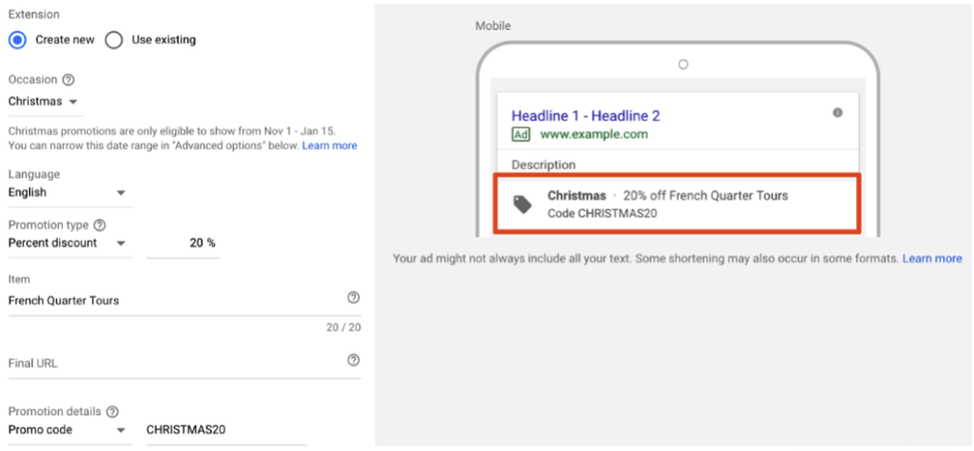This screenshot has width=974, height=451.
Task: Select the Use existing radio button
Action: point(114,40)
